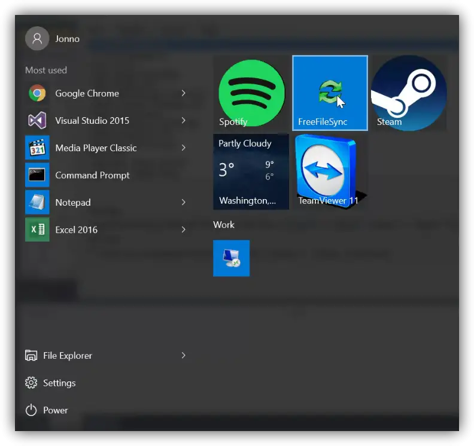This screenshot has height=446, width=474.
Task: Open the Jonno user account avatar
Action: pyautogui.click(x=37, y=38)
